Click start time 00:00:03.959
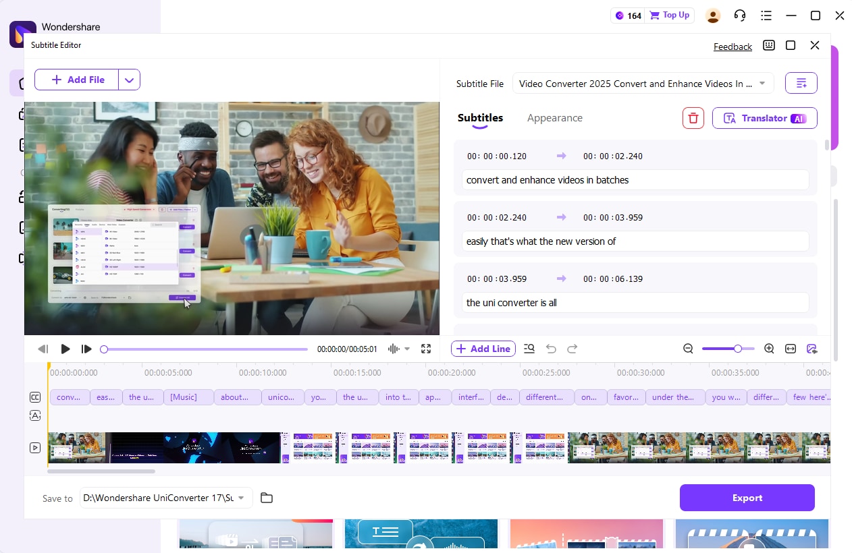Screen dimensions: 852x553 coord(497,279)
